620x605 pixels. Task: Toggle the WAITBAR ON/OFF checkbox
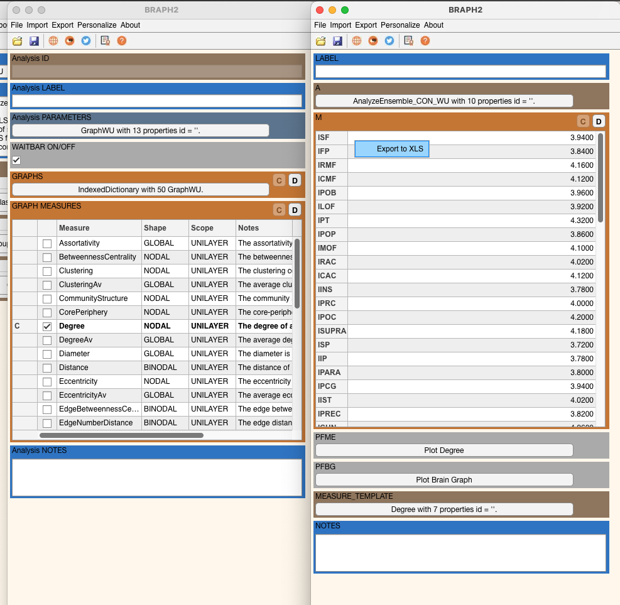pyautogui.click(x=16, y=160)
